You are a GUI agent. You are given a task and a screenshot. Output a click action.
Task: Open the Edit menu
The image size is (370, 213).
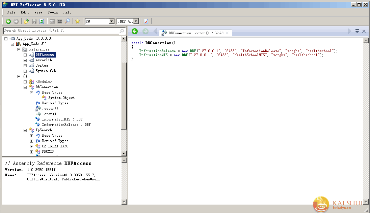pyautogui.click(x=25, y=12)
